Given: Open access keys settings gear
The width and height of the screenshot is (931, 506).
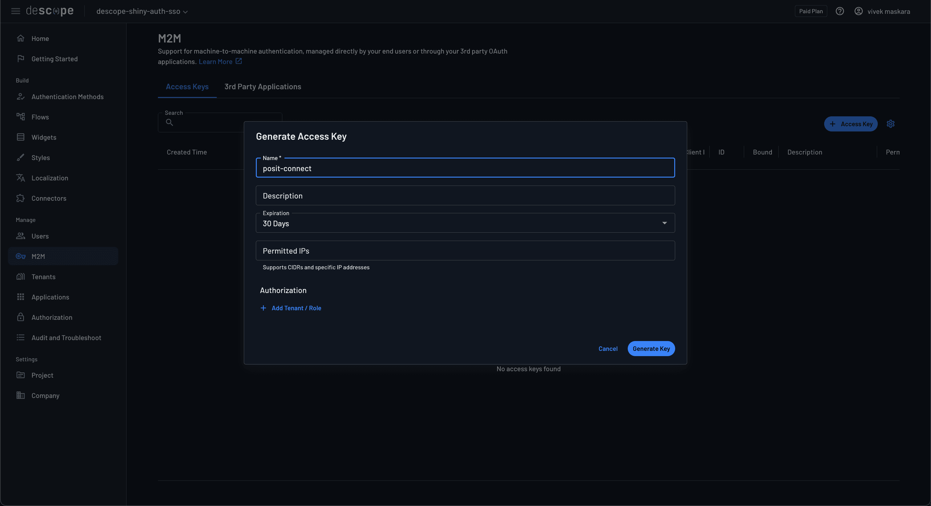Looking at the screenshot, I should coord(891,124).
